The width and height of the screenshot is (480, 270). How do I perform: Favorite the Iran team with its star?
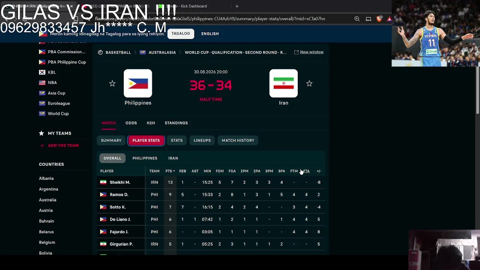pos(309,84)
